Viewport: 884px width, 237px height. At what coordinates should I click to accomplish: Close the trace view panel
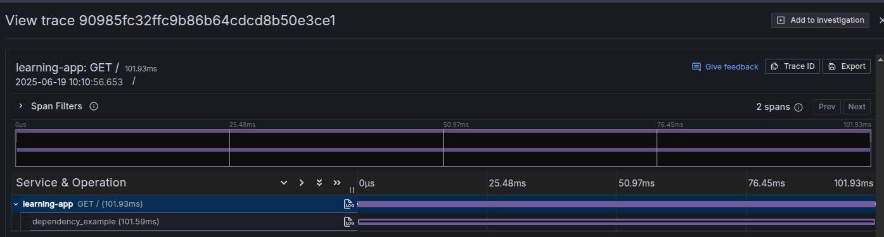click(x=881, y=20)
